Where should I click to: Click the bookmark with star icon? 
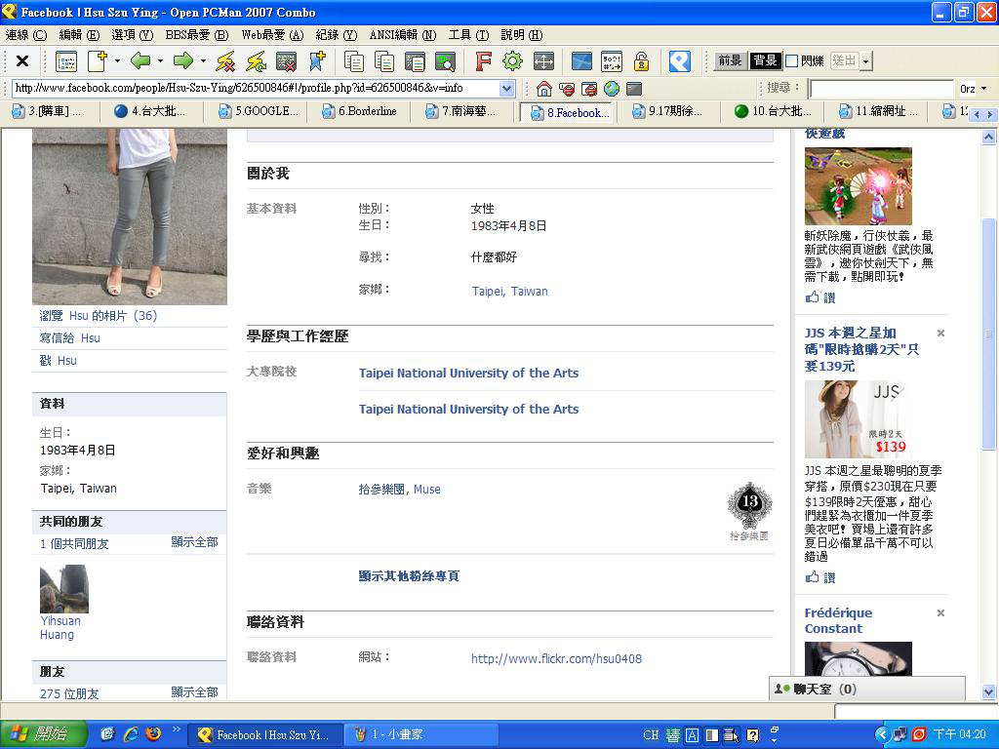pos(317,61)
